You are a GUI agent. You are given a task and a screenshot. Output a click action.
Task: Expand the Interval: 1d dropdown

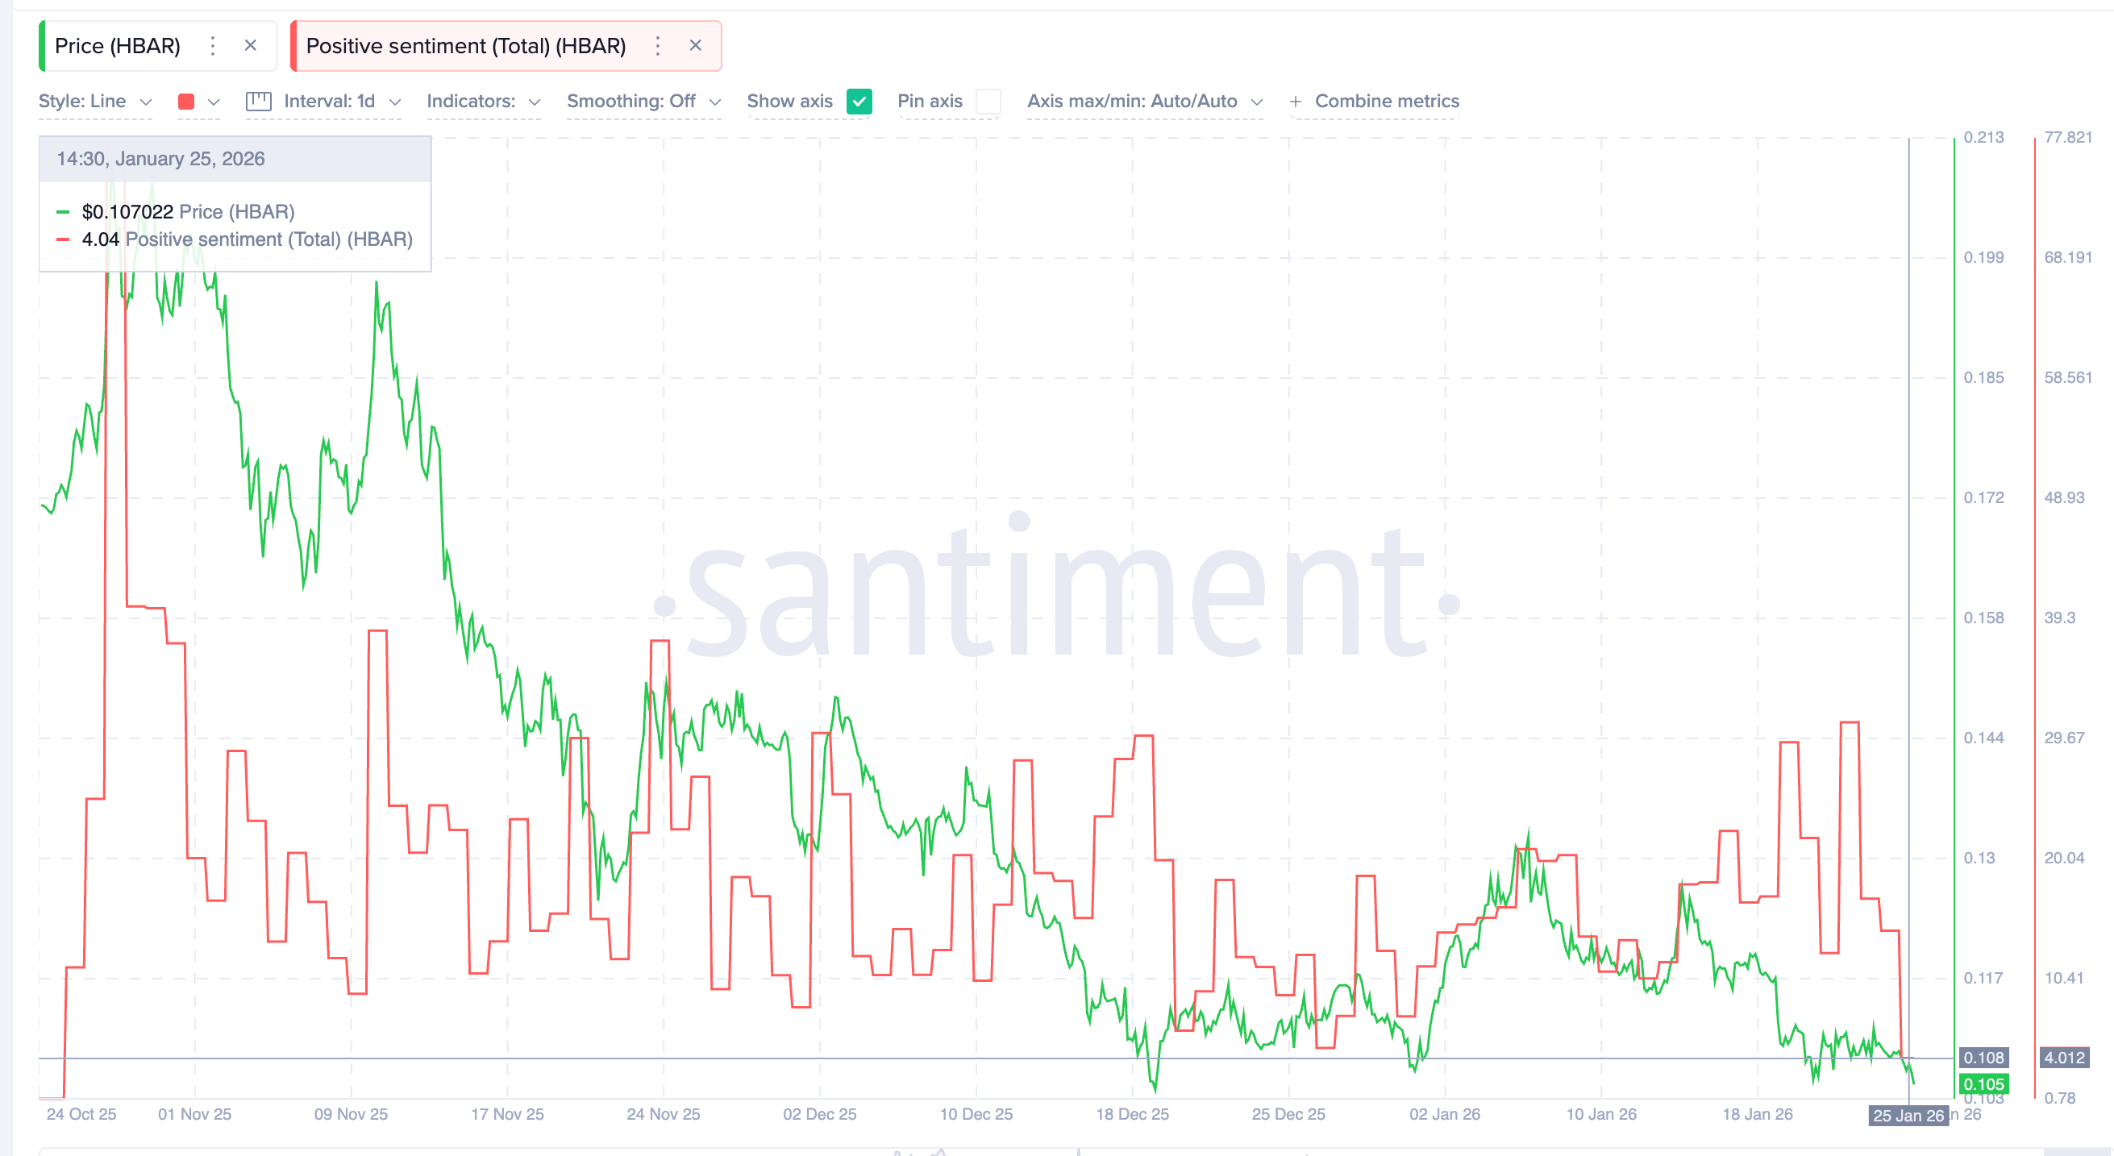(x=340, y=102)
